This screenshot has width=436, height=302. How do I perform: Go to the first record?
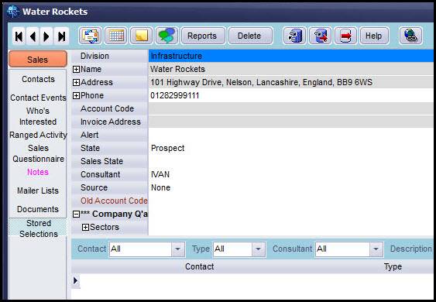click(x=19, y=36)
